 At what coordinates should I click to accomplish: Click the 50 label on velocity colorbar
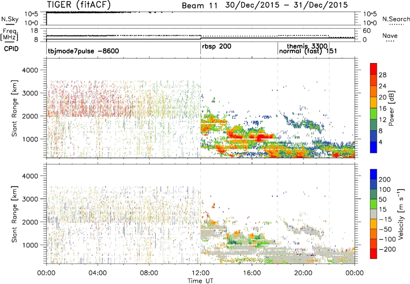[383, 199]
